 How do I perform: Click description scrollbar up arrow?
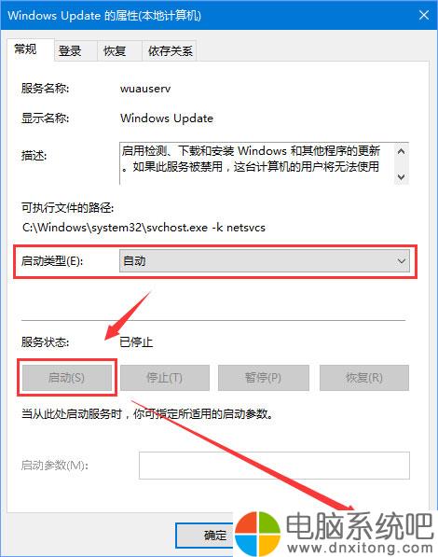pos(401,152)
